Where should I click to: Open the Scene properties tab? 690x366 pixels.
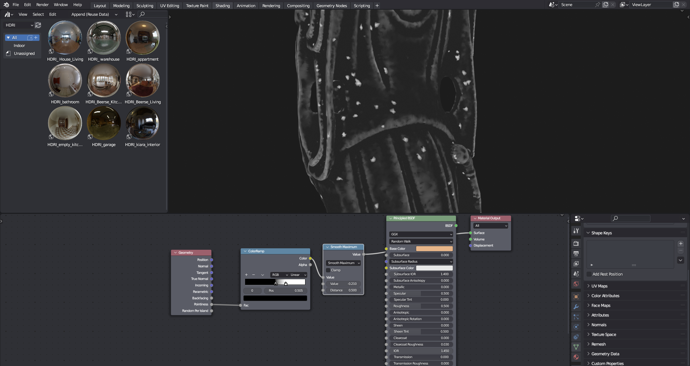576,274
